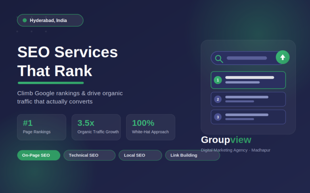Click the 'SEO Services' headline line
310x193 pixels.
[x=68, y=52]
